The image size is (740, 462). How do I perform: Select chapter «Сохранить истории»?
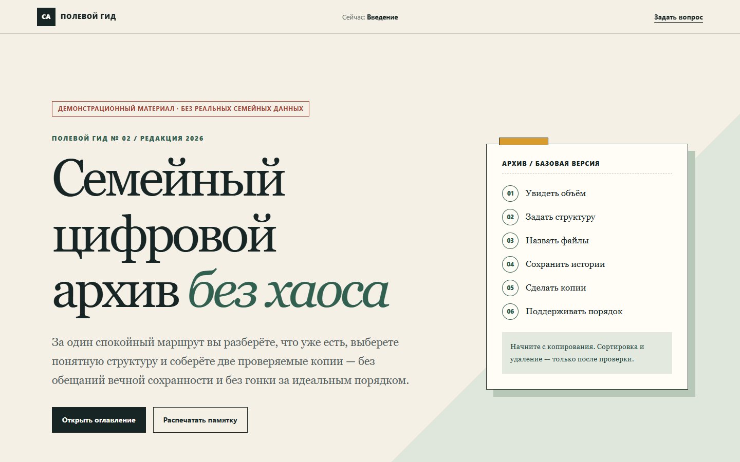click(x=565, y=264)
